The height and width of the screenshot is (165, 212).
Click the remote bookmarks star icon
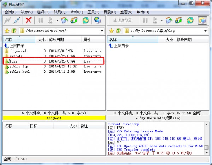(x=6, y=31)
